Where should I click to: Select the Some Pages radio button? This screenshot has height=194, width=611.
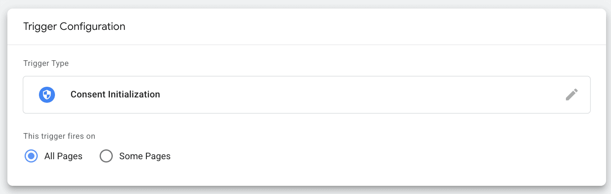106,156
